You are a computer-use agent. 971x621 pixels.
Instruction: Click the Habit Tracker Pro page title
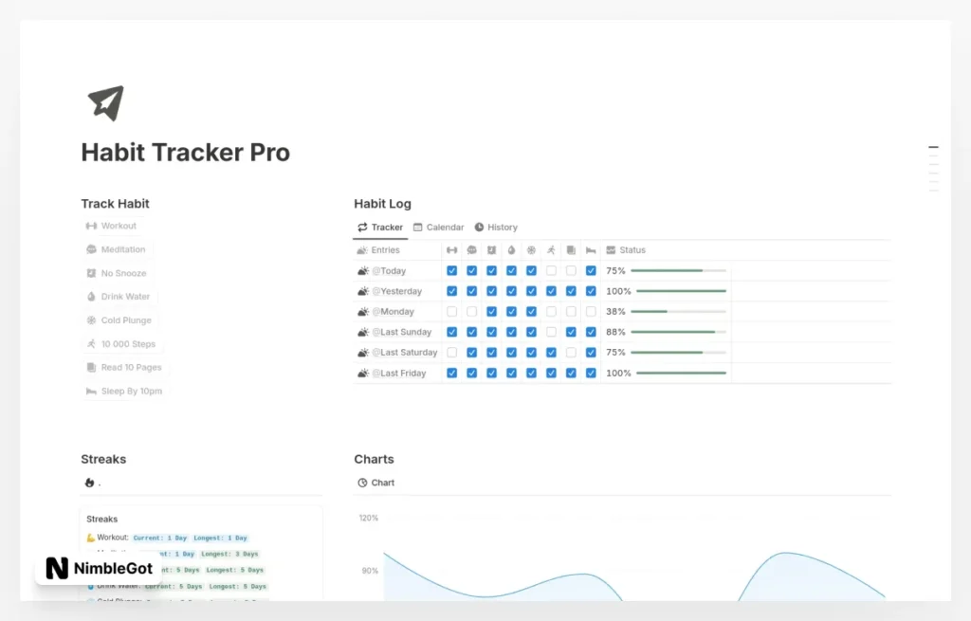click(x=185, y=153)
